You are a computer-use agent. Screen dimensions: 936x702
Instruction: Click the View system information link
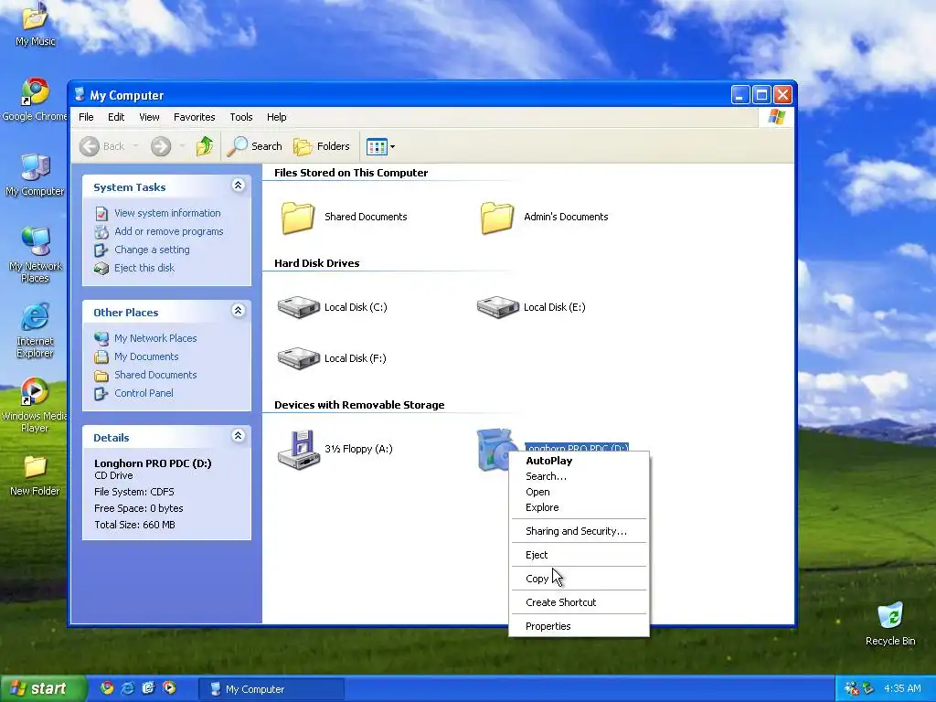coord(167,213)
